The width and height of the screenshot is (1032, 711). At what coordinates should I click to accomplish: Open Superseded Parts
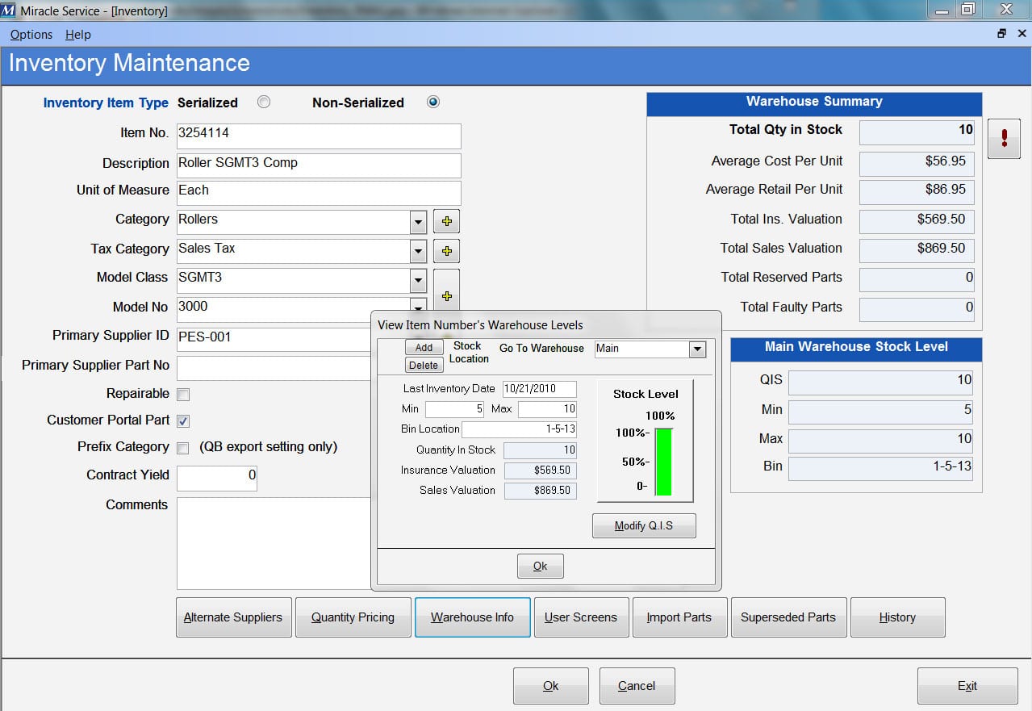[788, 617]
